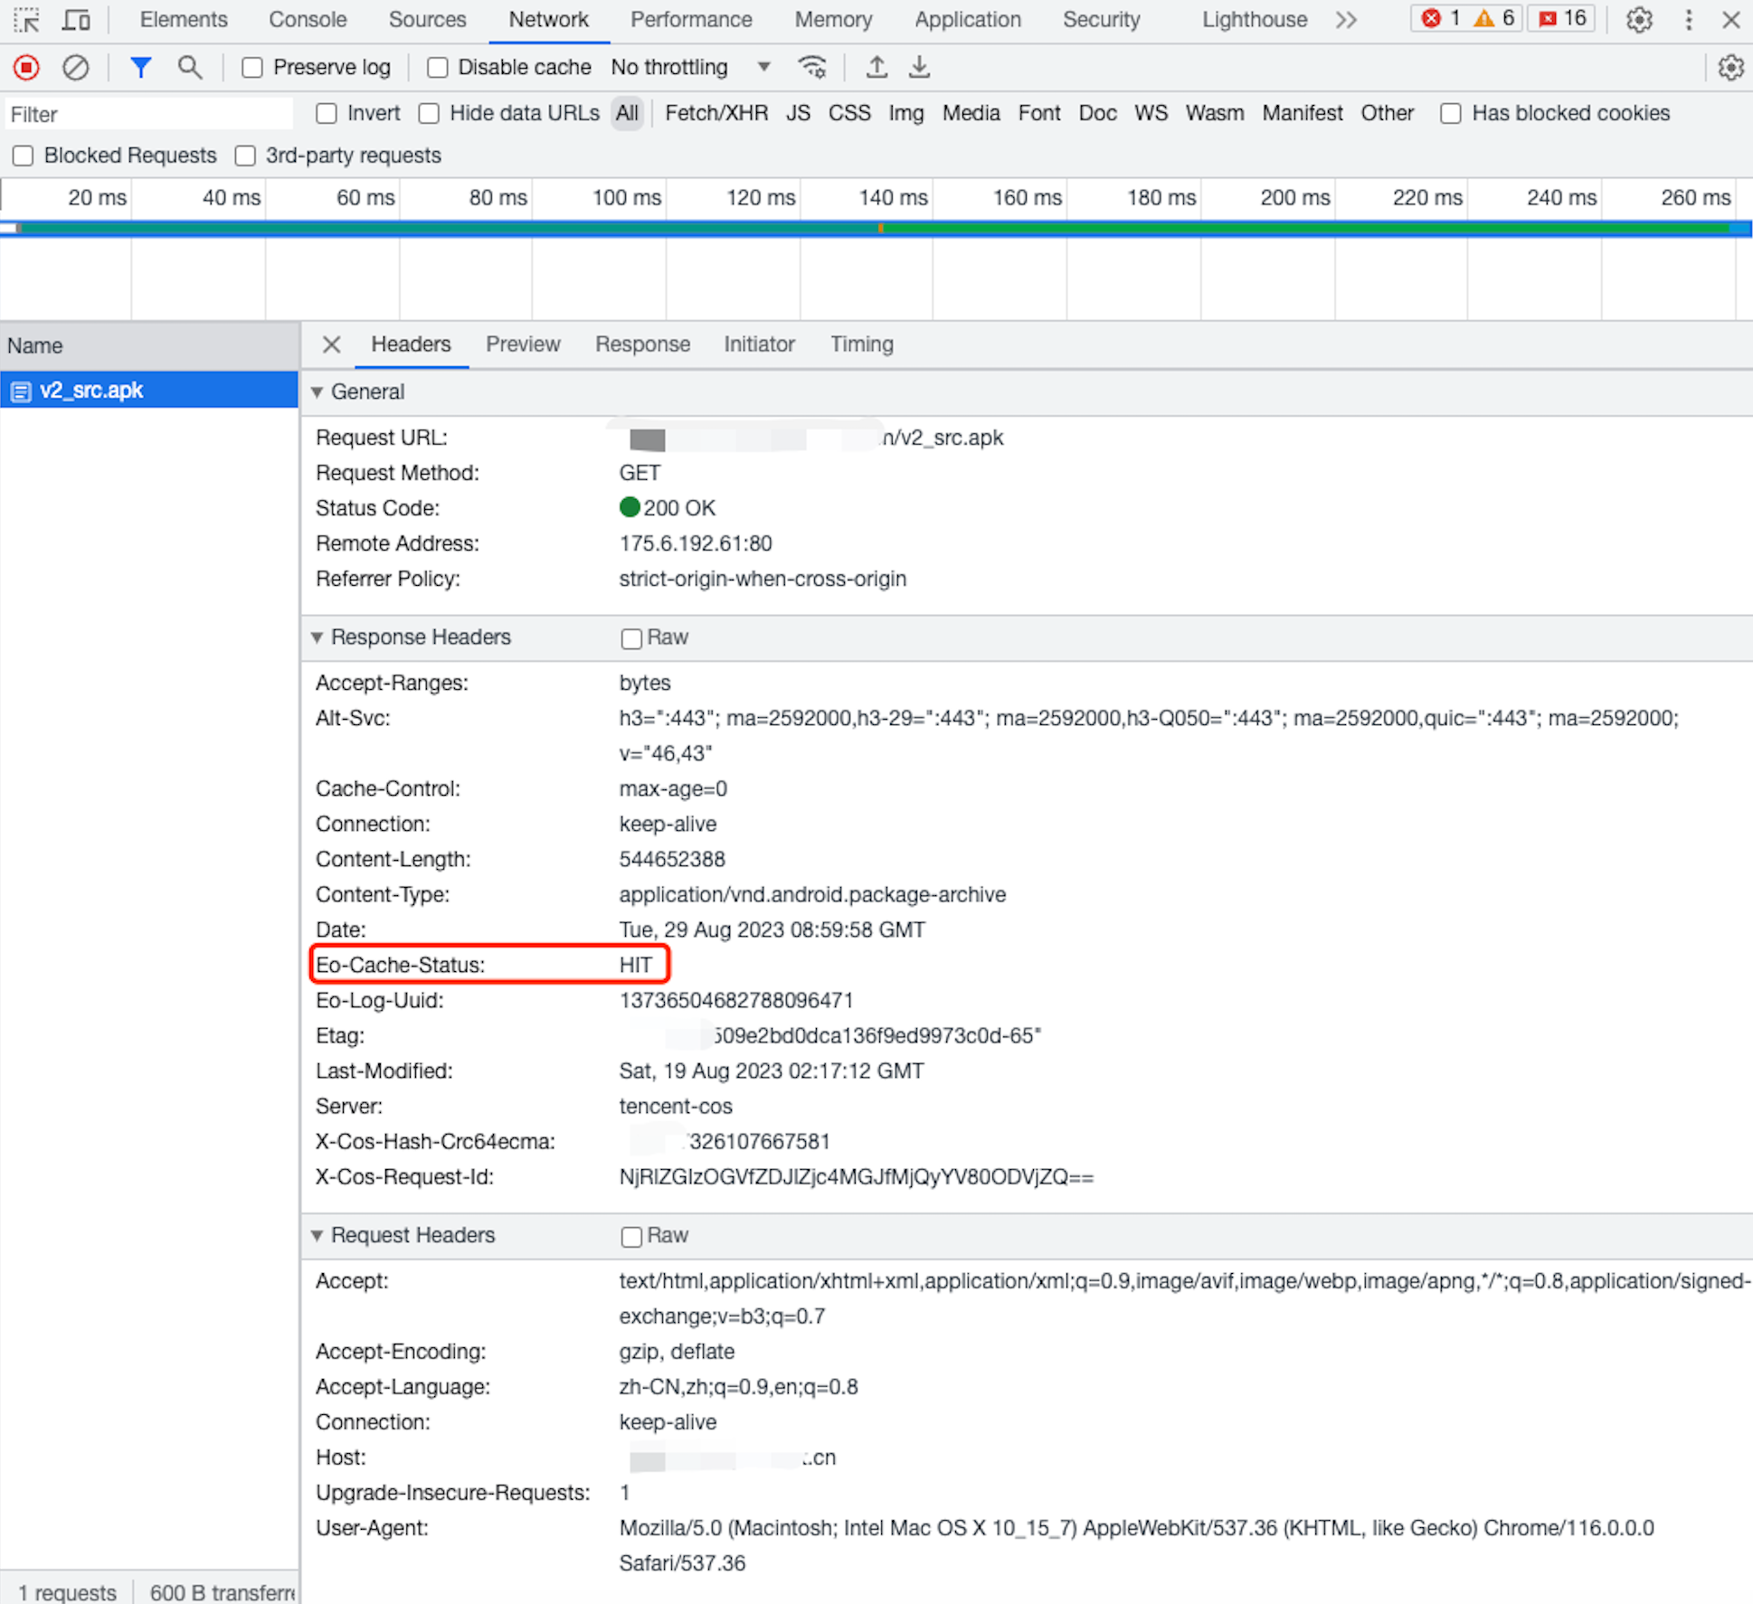1753x1604 pixels.
Task: Clear the network log
Action: (x=76, y=68)
